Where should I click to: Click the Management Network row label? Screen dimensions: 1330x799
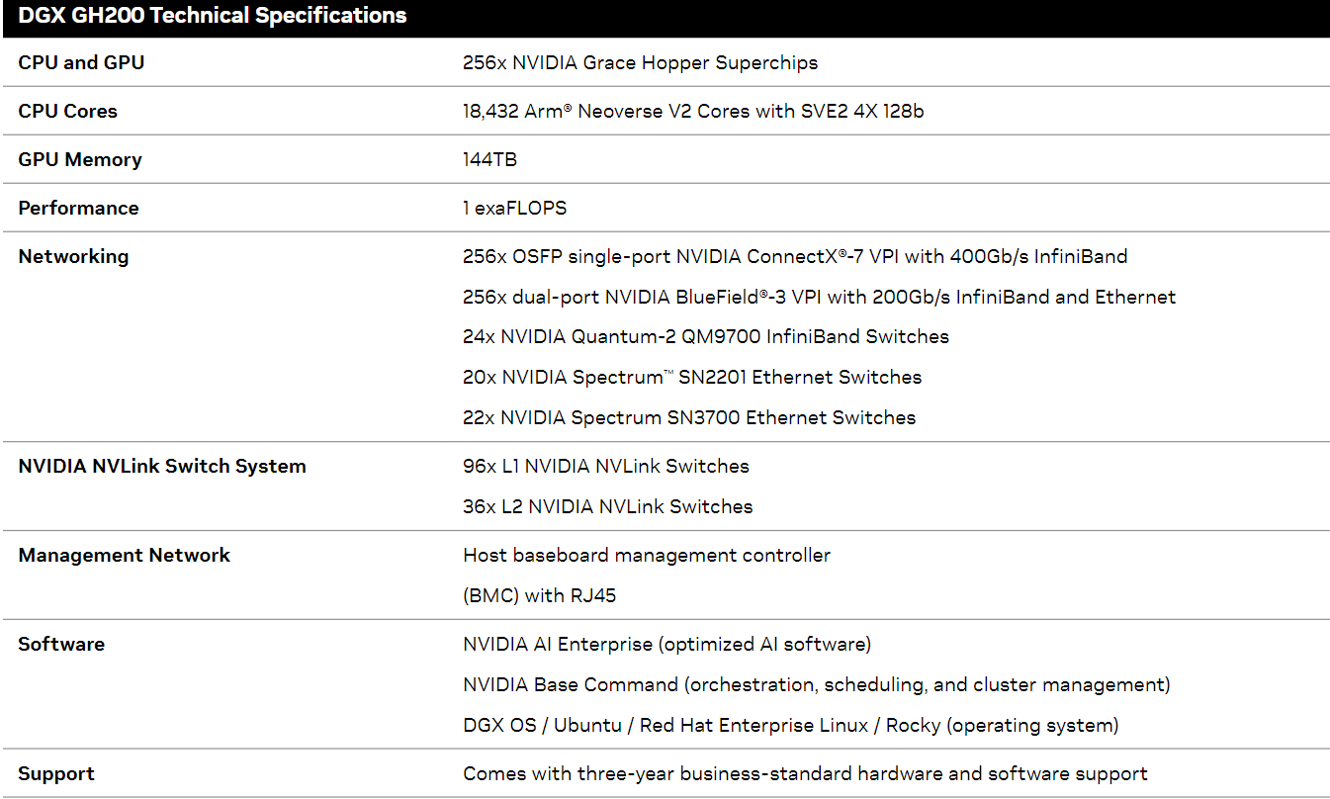tap(124, 555)
